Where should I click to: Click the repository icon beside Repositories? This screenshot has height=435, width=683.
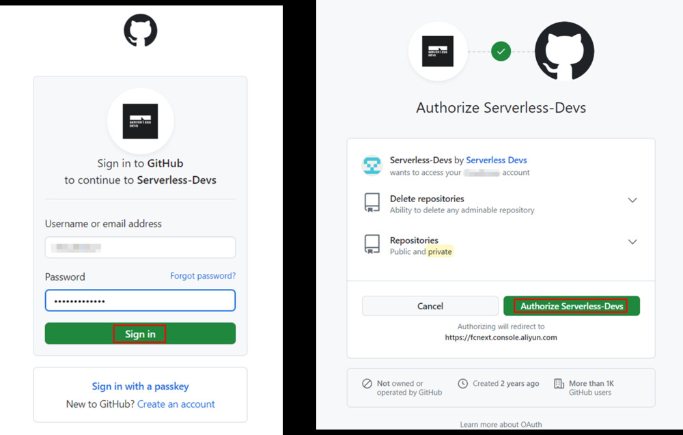(372, 244)
